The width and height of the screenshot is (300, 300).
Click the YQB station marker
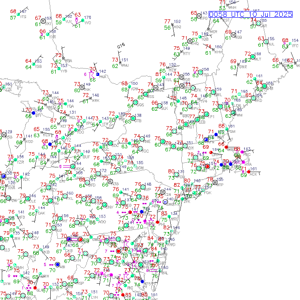[200, 37]
